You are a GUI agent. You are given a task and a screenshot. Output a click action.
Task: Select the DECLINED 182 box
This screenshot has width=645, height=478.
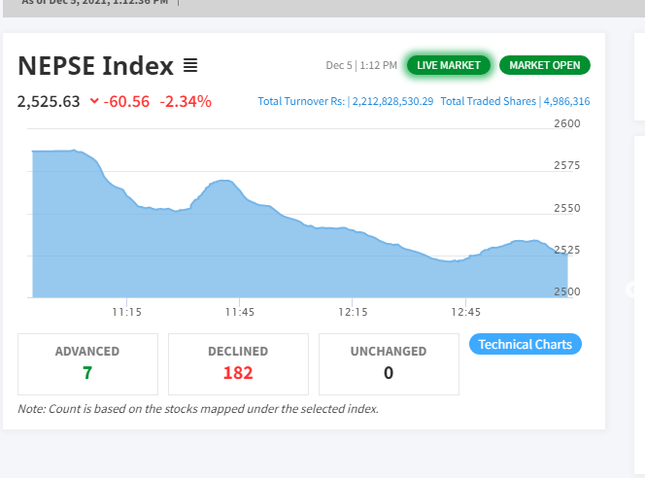(238, 364)
